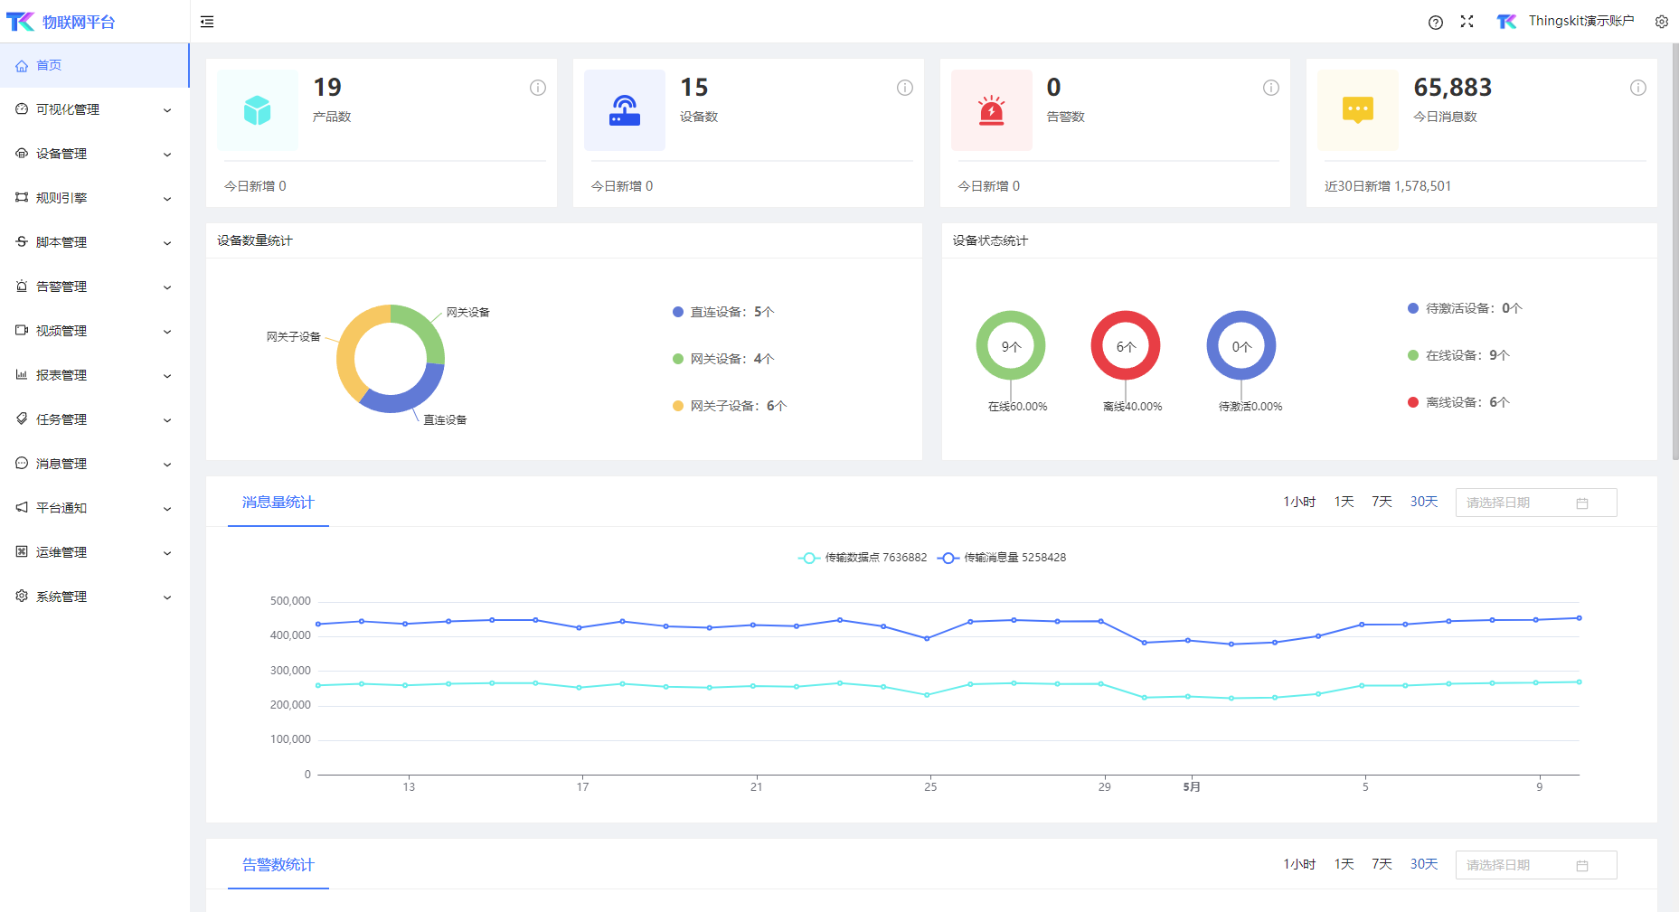This screenshot has height=912, width=1679.
Task: Click the platform logo in sidebar header
Action: [x=20, y=22]
